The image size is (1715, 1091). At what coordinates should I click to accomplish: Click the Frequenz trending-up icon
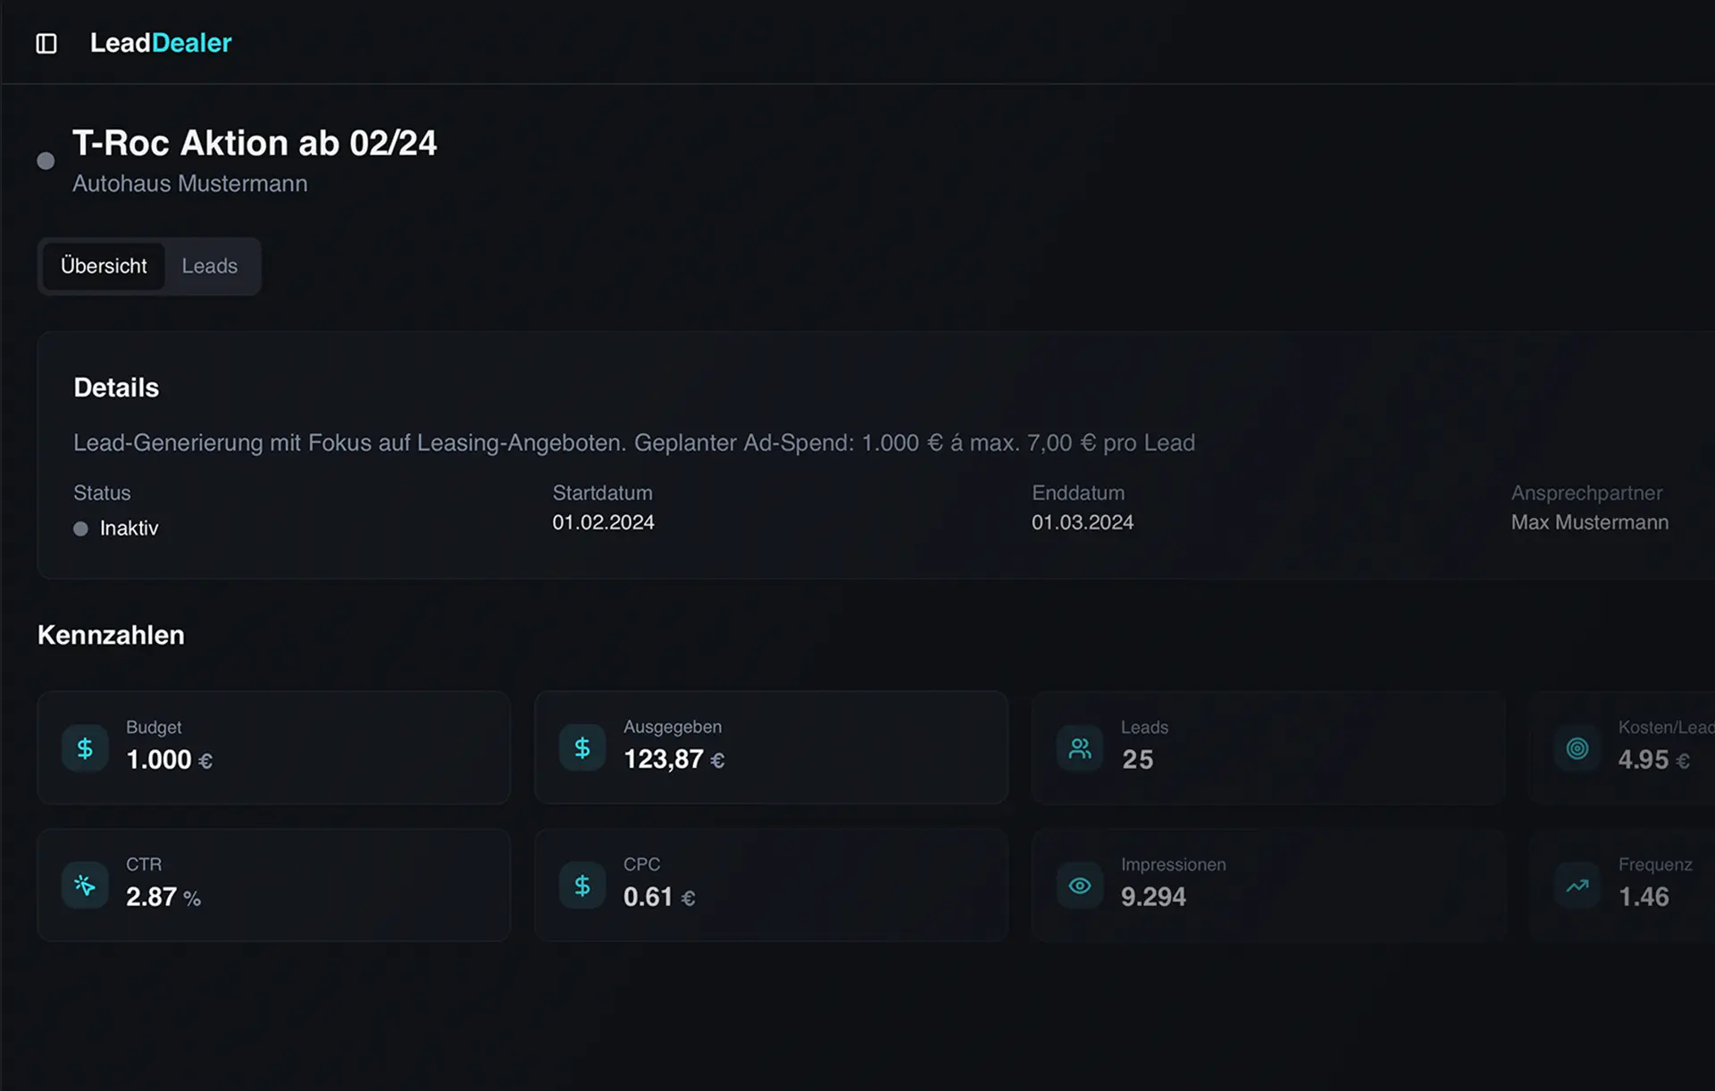point(1577,886)
